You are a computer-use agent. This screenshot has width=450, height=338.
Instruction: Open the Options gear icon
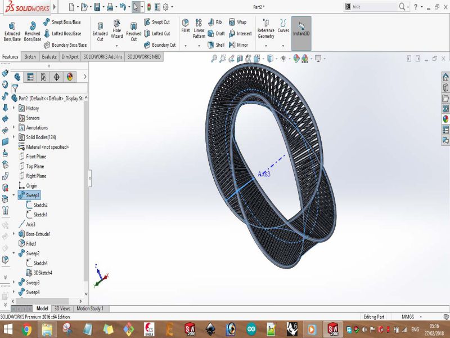click(166, 7)
